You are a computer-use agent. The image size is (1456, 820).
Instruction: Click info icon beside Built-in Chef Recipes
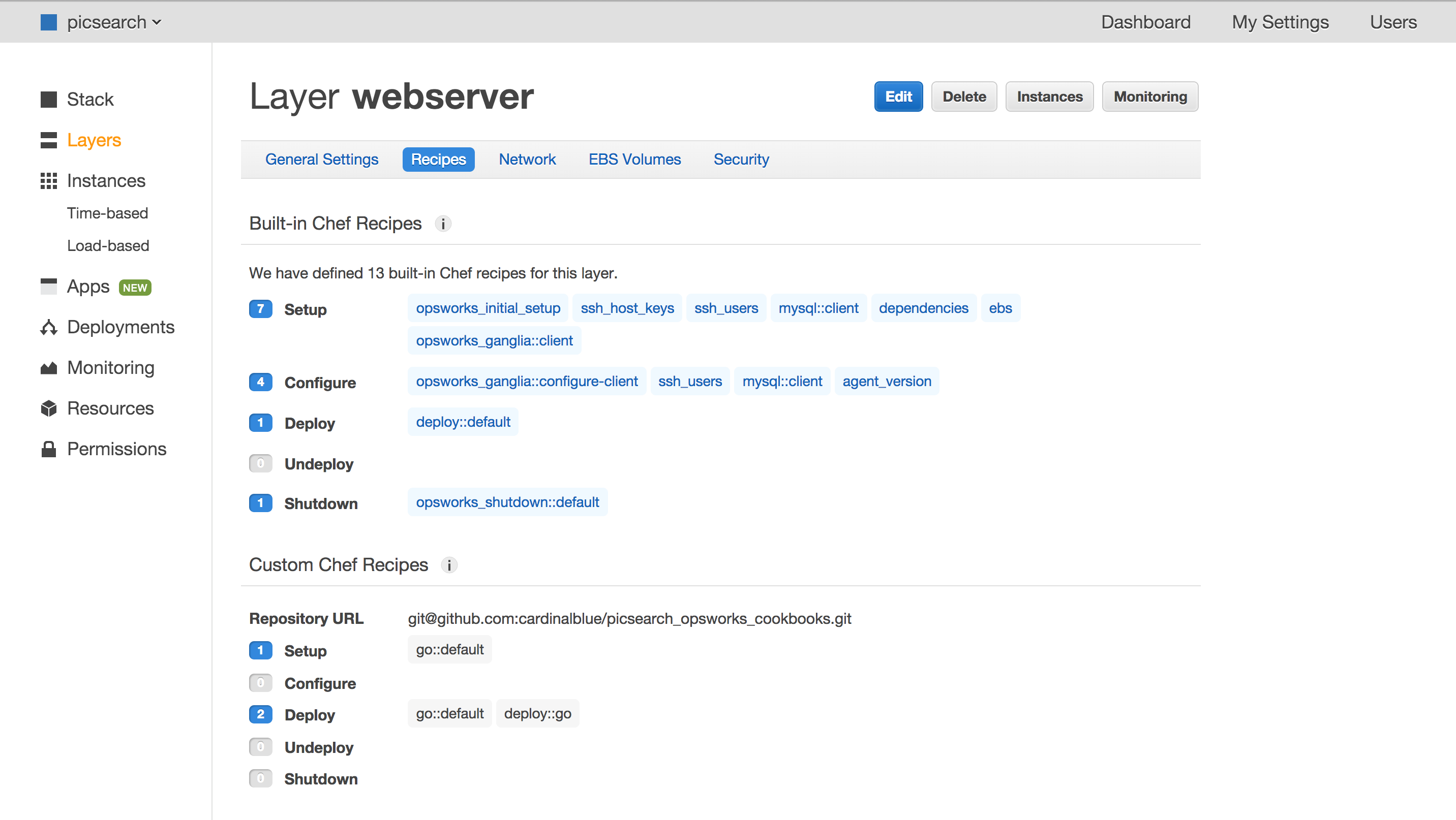(443, 224)
